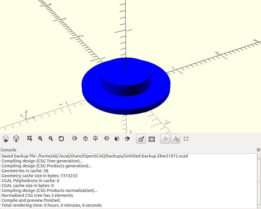Switch to the right view
Screen dimensions: 261x209
(75, 139)
